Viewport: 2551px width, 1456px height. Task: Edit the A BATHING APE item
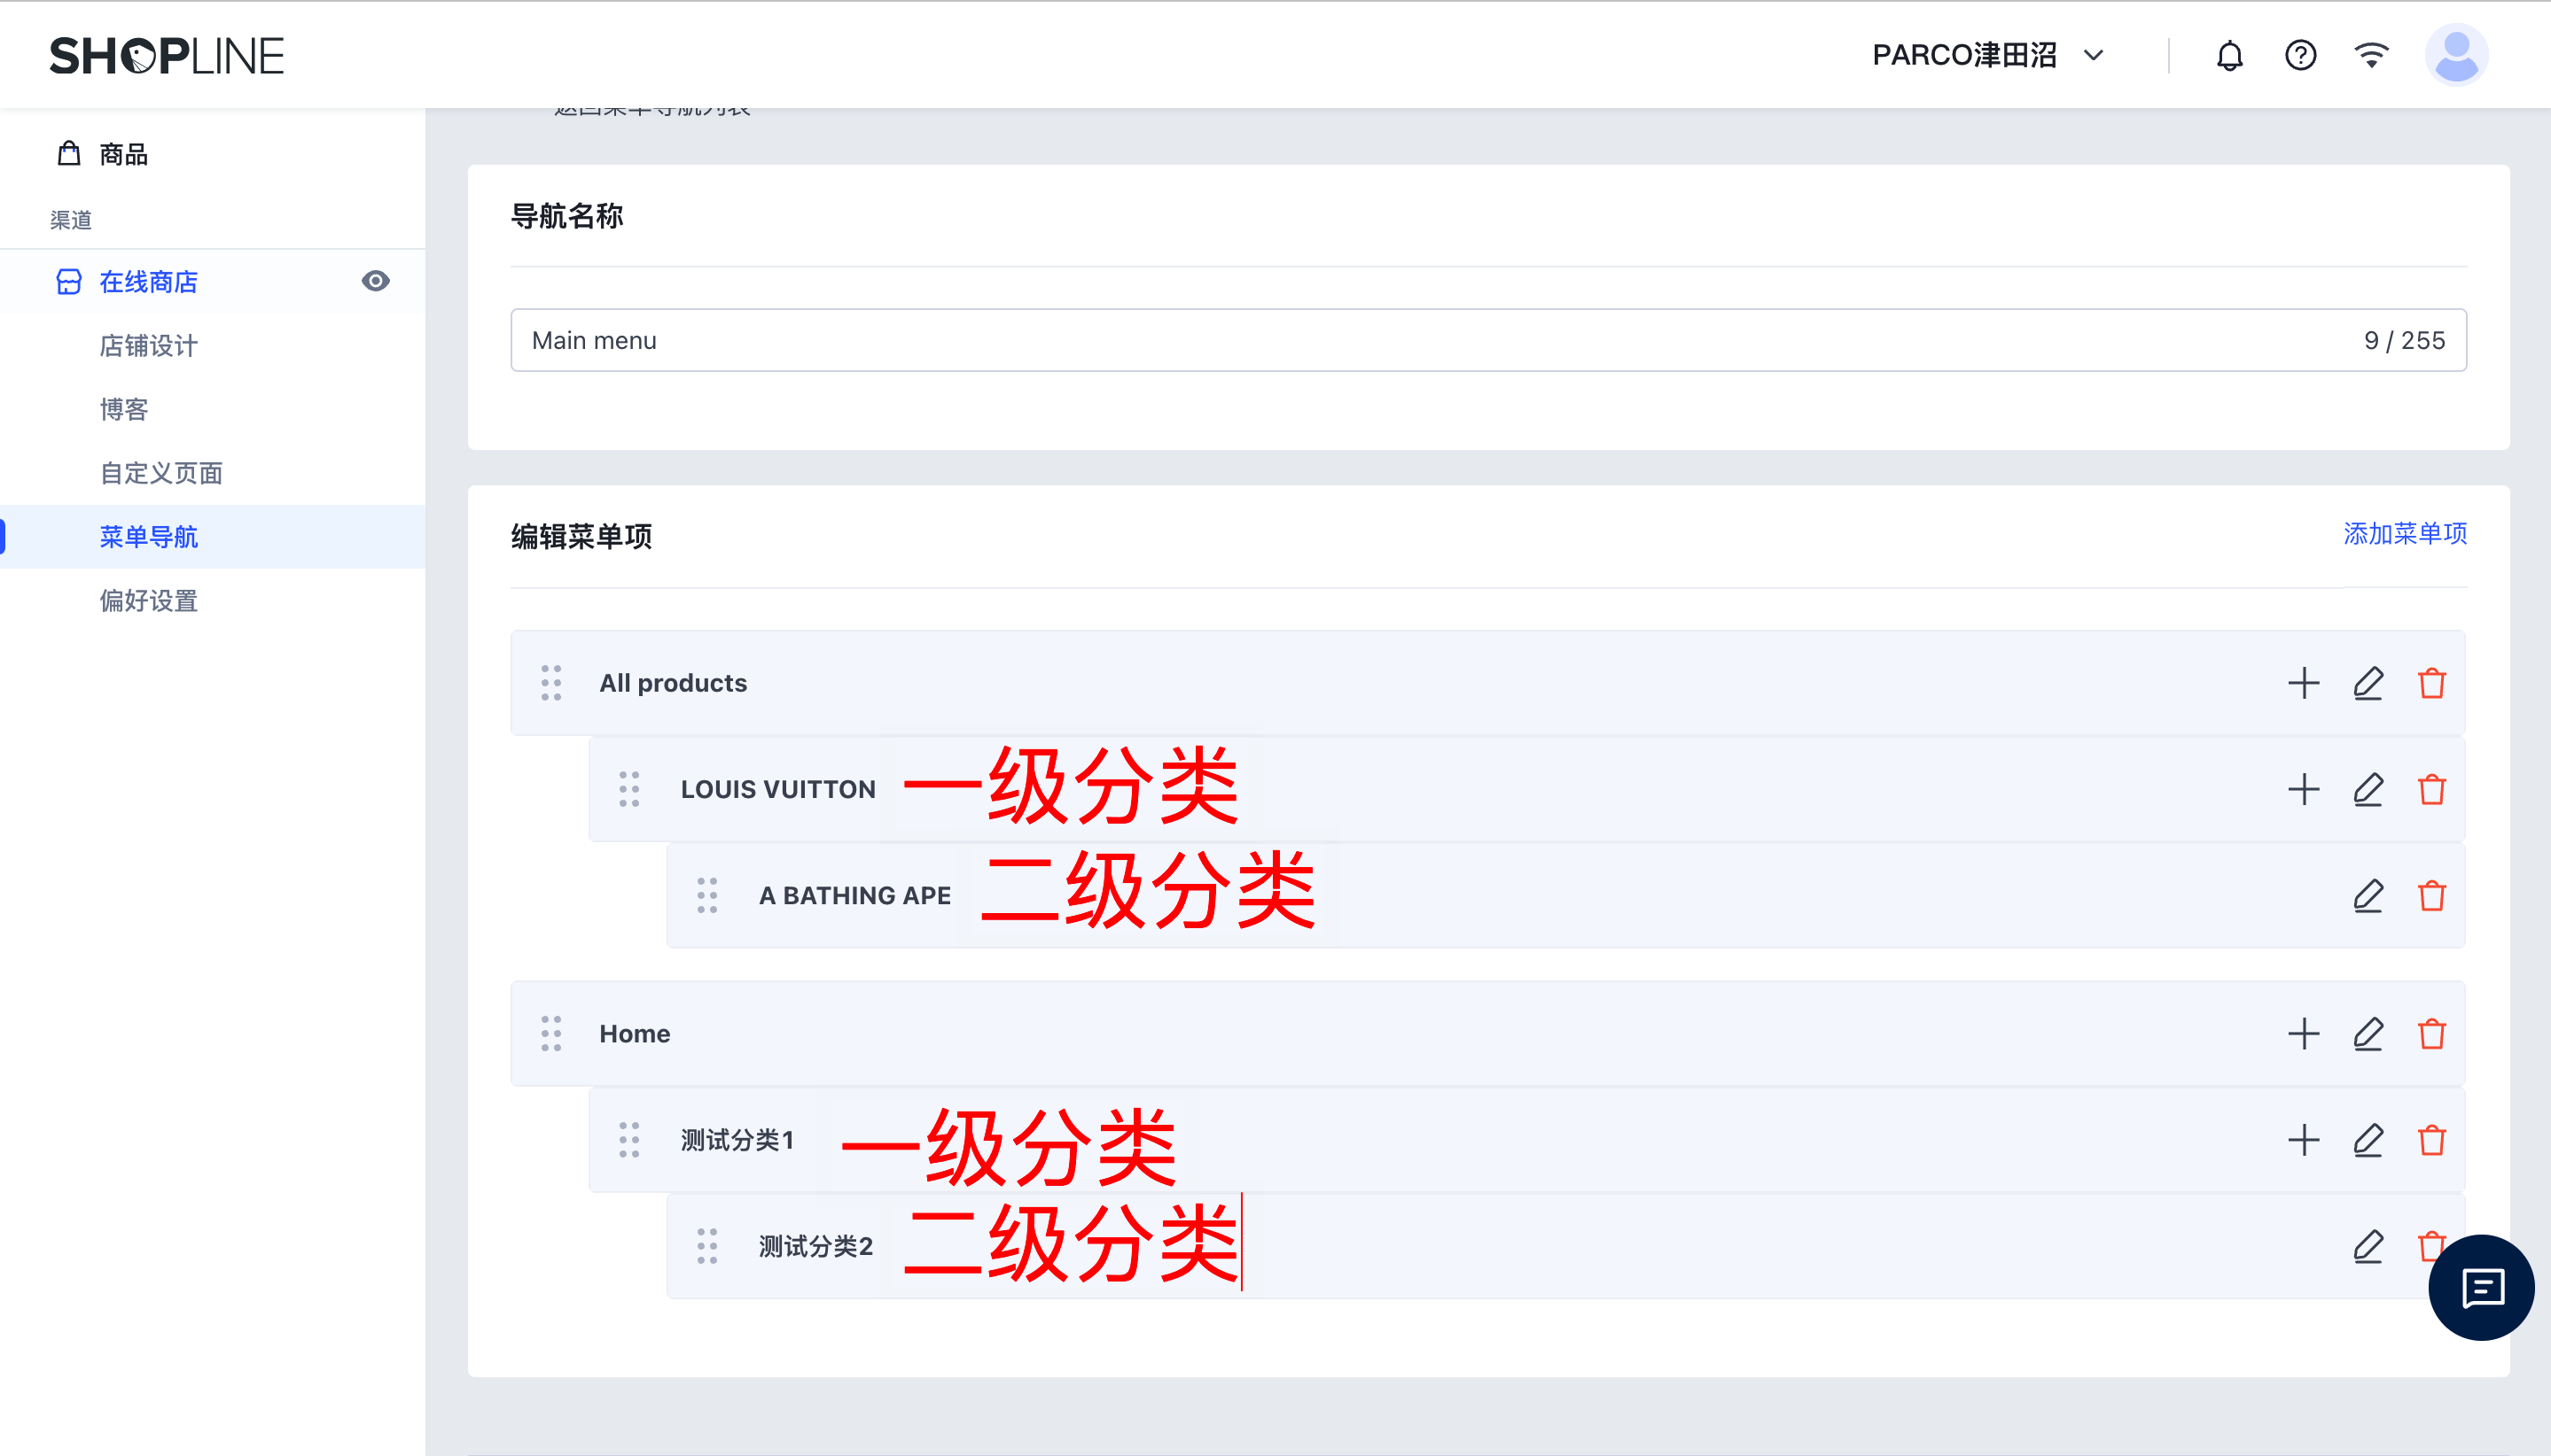coord(2367,896)
